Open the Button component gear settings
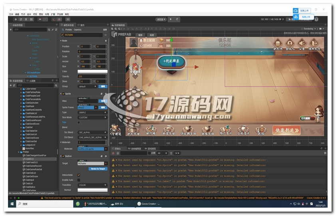The height and width of the screenshot is (216, 336). click(105, 156)
